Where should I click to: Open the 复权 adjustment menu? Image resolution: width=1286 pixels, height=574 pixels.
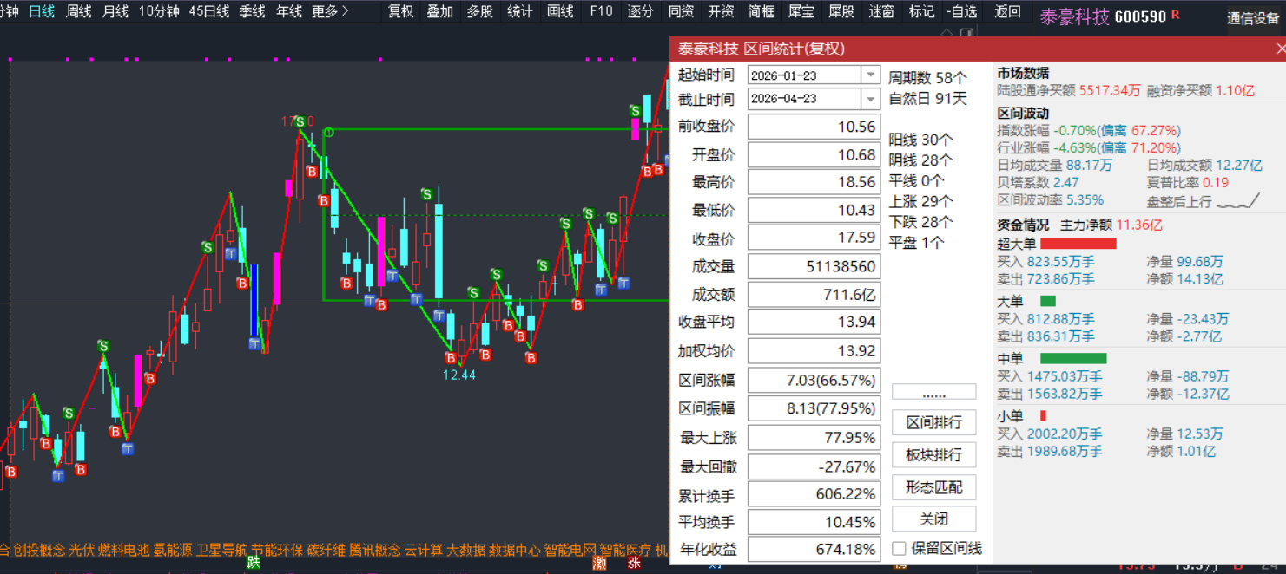pyautogui.click(x=401, y=11)
